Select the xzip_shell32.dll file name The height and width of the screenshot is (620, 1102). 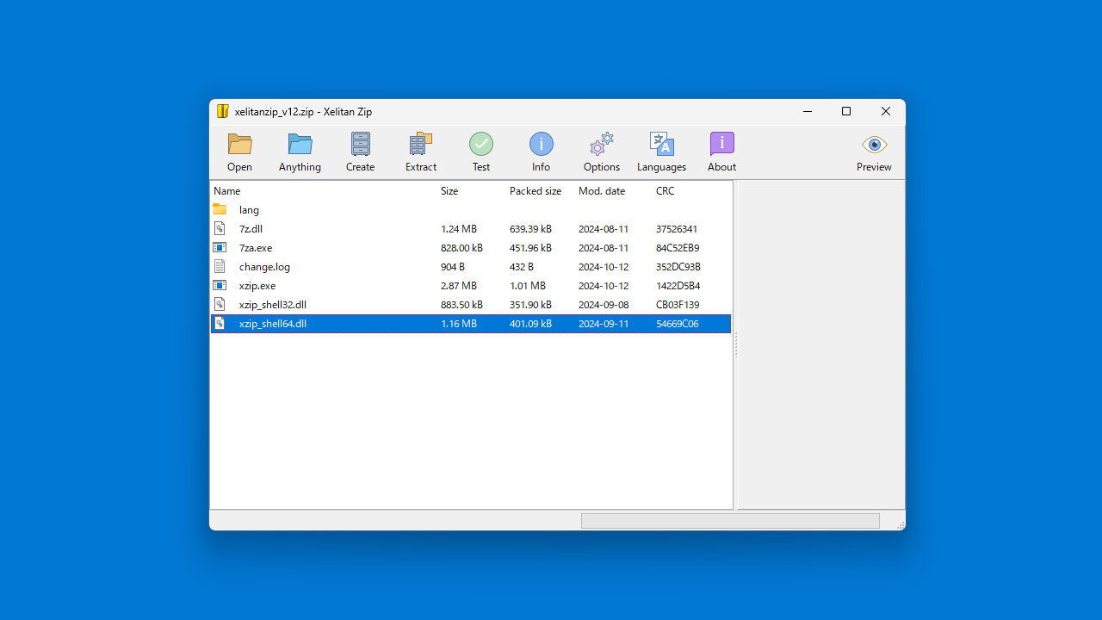click(x=273, y=305)
